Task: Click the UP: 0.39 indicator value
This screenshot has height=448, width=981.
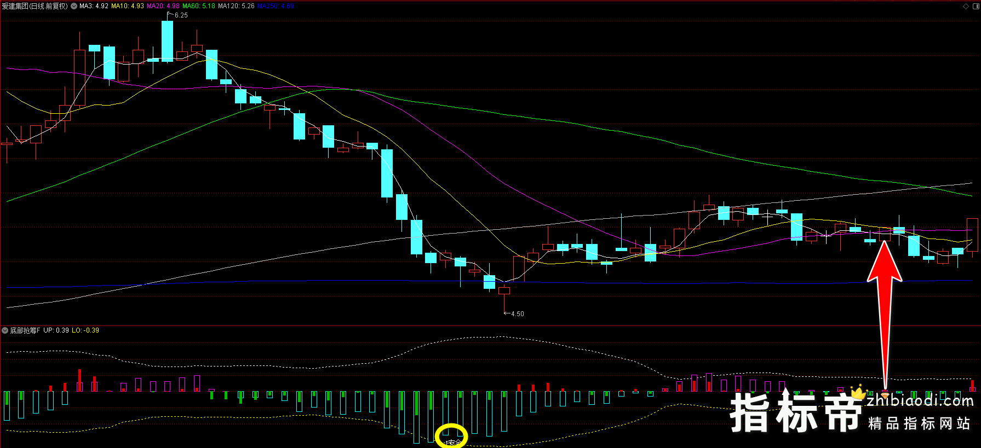Action: pyautogui.click(x=56, y=330)
